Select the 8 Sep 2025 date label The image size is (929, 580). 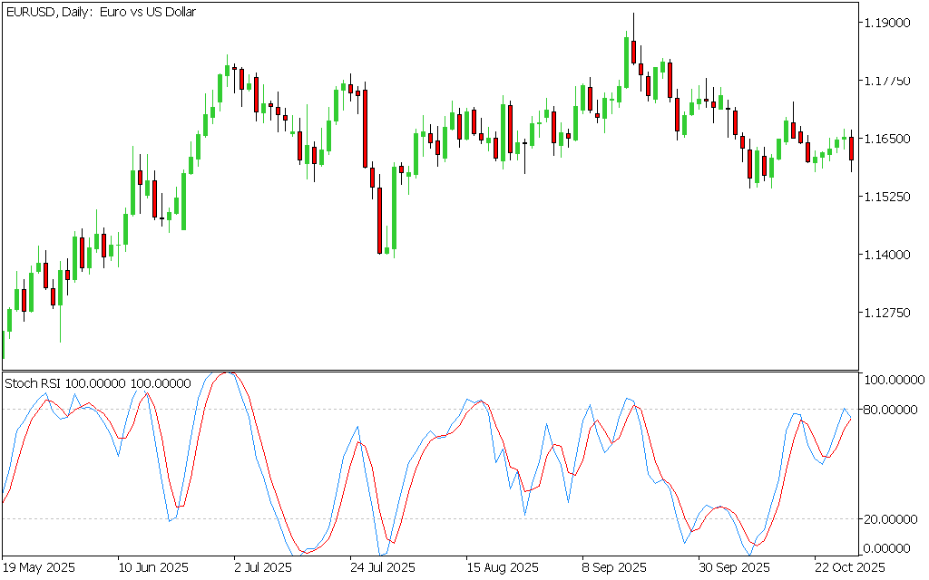(x=612, y=567)
